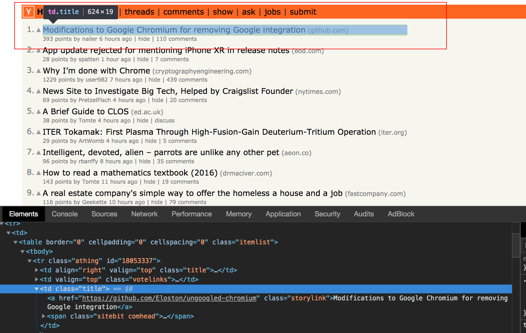Upvote 'Why I'm done with Chrome'
Screen dimensions: 526x333
[x=39, y=71]
